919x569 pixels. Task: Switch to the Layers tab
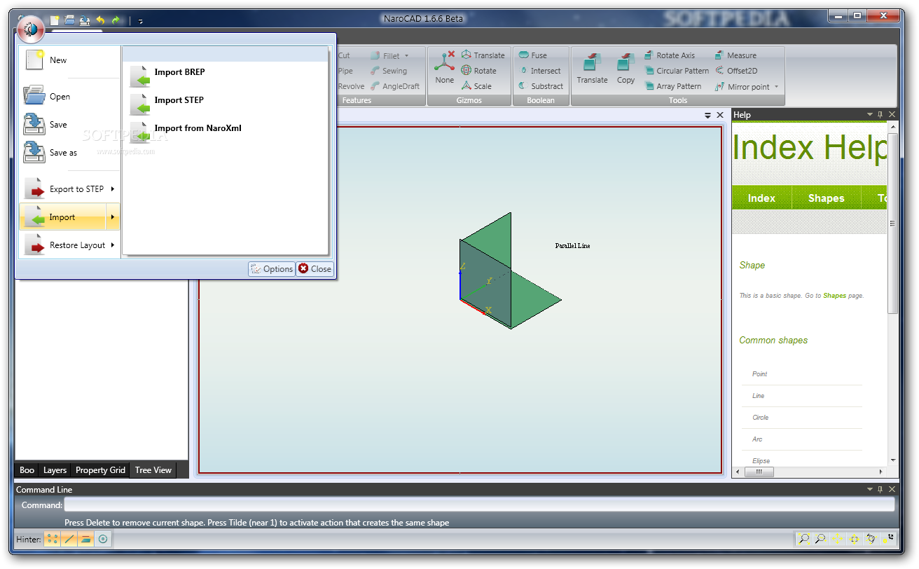pos(55,470)
